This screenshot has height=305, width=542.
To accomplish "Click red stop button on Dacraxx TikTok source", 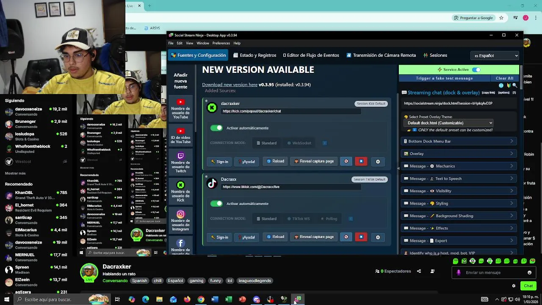I will (361, 237).
